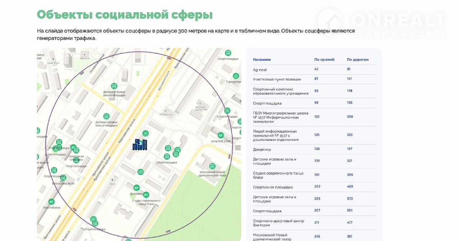Select the Библиотека № 59 map marker

[x=63, y=178]
